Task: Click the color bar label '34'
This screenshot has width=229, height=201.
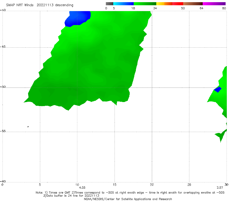Action: click(x=155, y=8)
